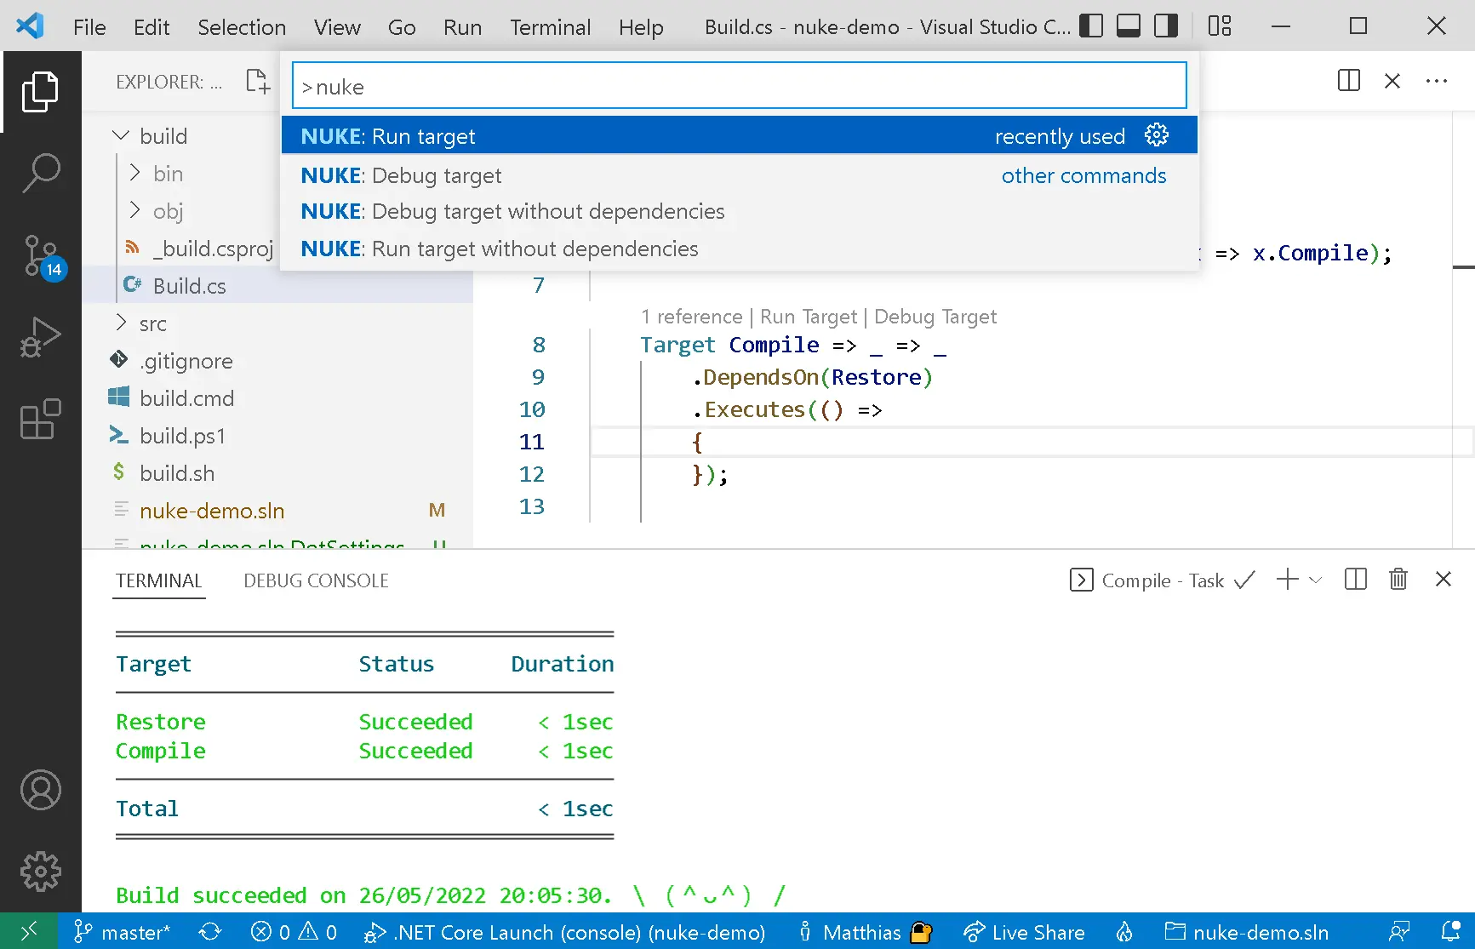Synchronize changes icon in status bar
Viewport: 1475px width, 949px height.
210,932
